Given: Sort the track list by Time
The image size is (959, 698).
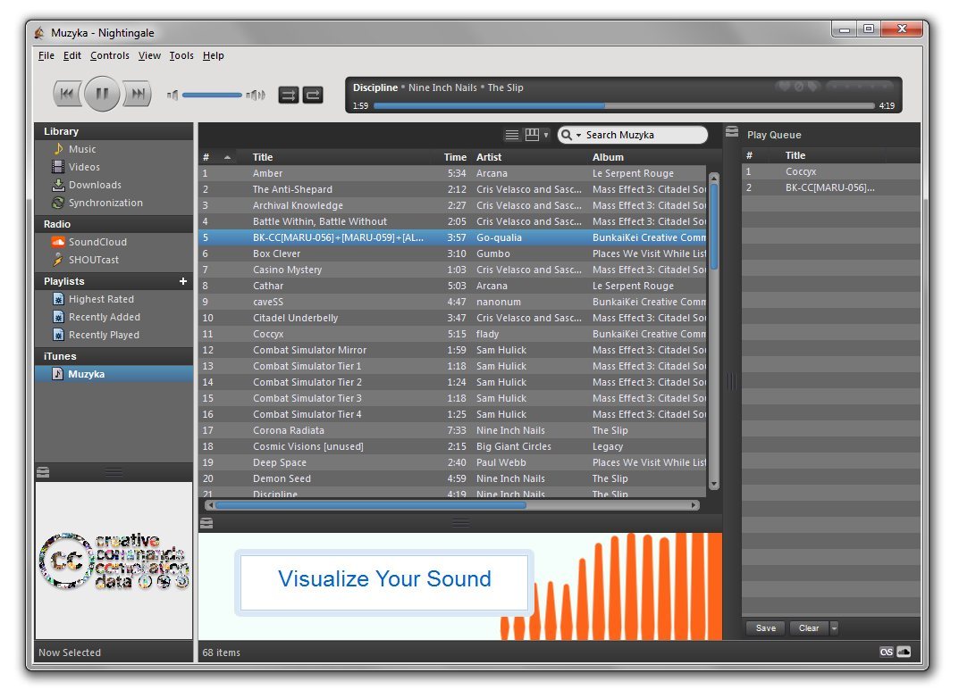Looking at the screenshot, I should [x=453, y=157].
